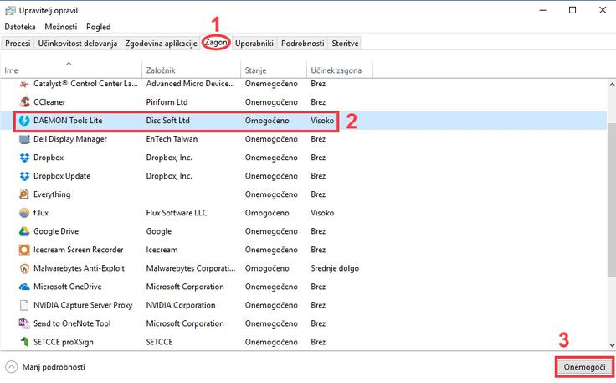The image size is (616, 383).
Task: Click Visoko impact in DAEMON Tools row
Action: [322, 121]
